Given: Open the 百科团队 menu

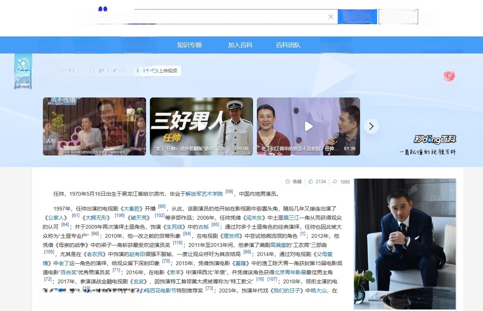Looking at the screenshot, I should click(288, 45).
